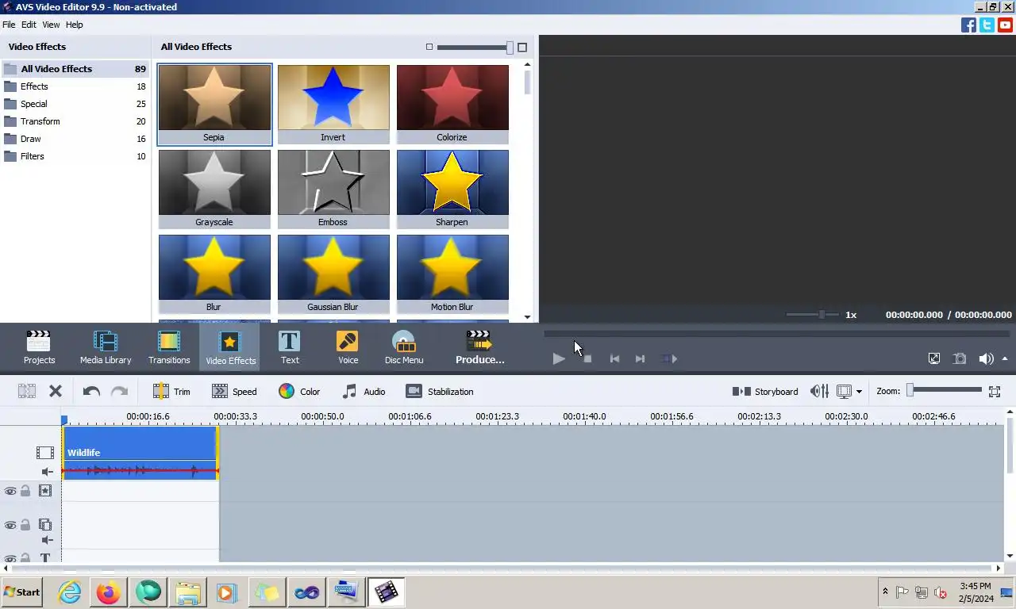The height and width of the screenshot is (609, 1016).
Task: Open the Speed settings
Action: [234, 392]
